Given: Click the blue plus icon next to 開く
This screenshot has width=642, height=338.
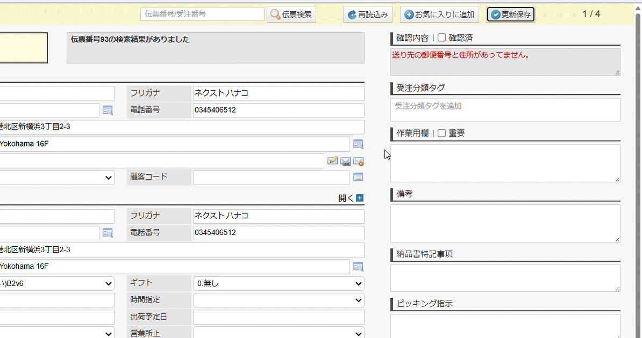Looking at the screenshot, I should coord(360,198).
